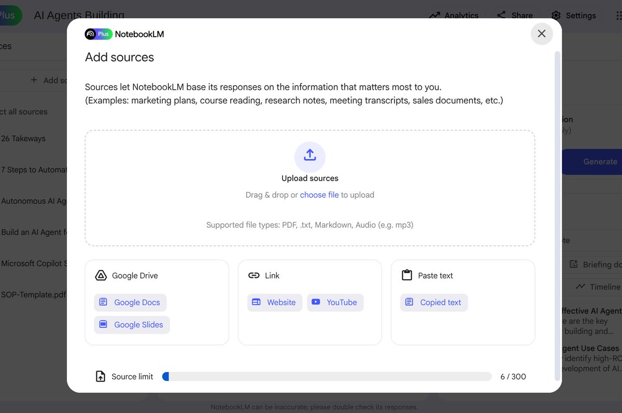Click the Add source plus button

[x=34, y=80]
